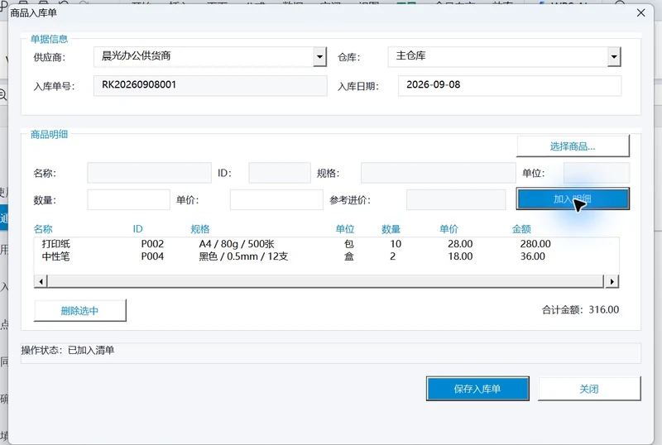Click the ID column header
This screenshot has width=662, height=445.
137,229
